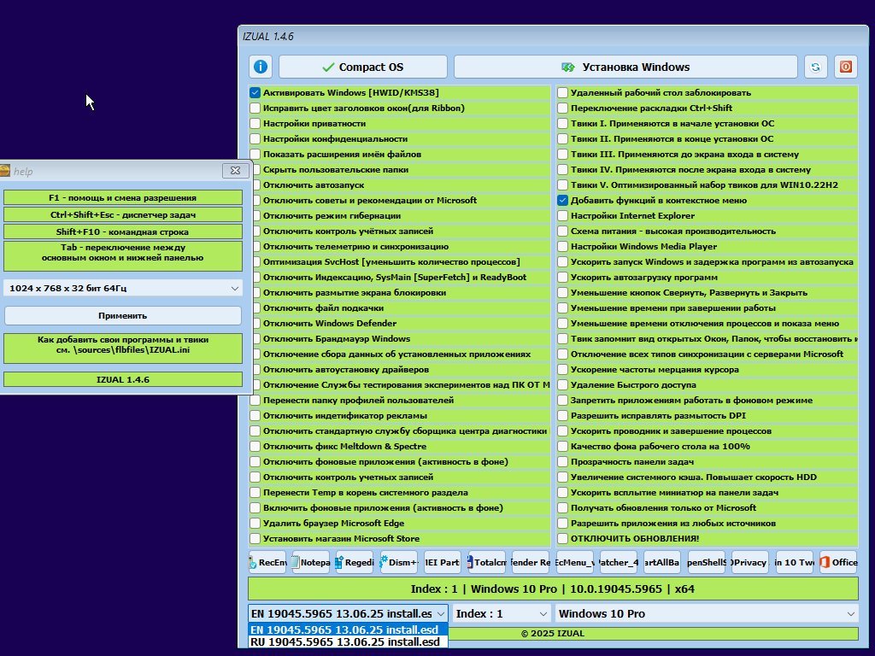The width and height of the screenshot is (875, 656).
Task: Enable Удаление Быстрого доступа
Action: point(562,385)
